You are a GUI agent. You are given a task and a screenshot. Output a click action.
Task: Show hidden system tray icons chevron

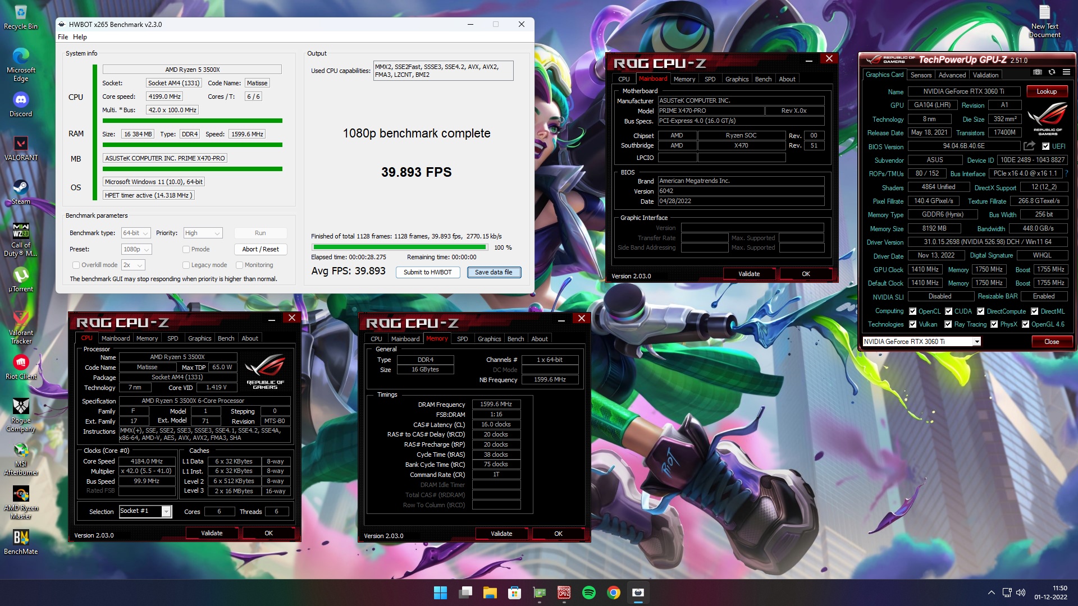tap(992, 593)
